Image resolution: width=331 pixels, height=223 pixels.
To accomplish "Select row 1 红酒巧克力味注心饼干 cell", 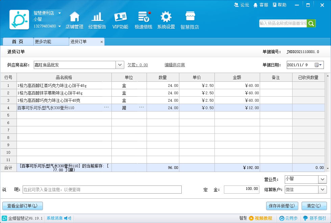I will click(x=64, y=85).
